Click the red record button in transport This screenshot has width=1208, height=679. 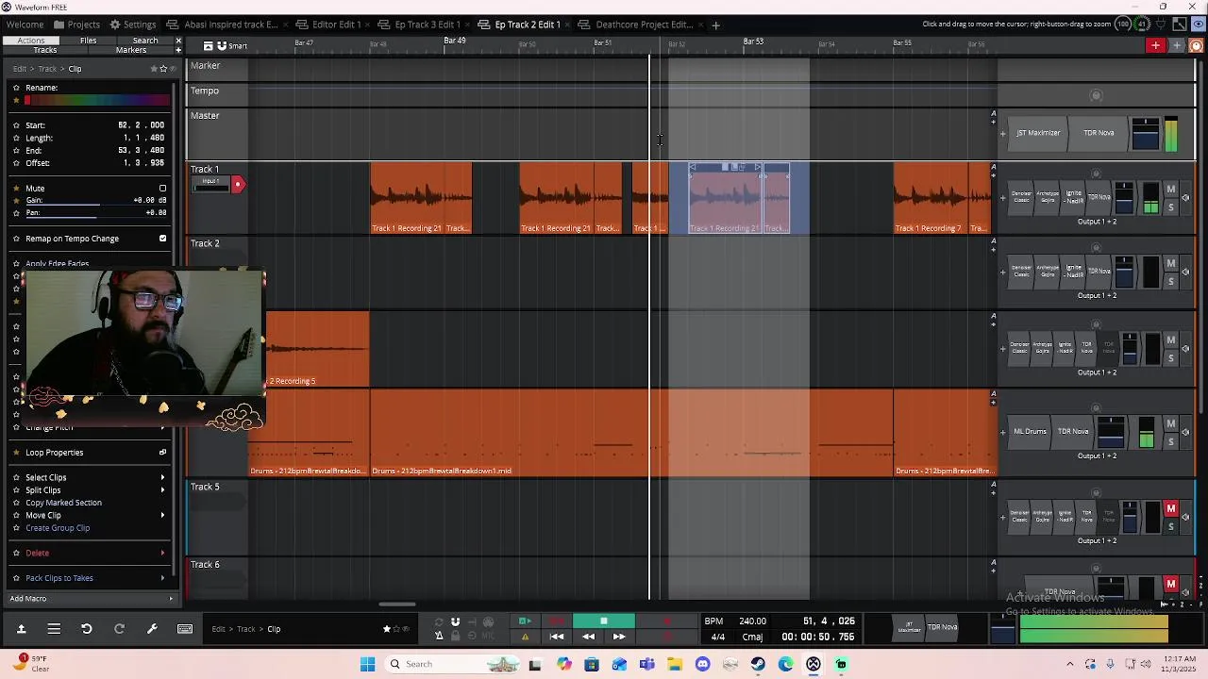click(666, 621)
